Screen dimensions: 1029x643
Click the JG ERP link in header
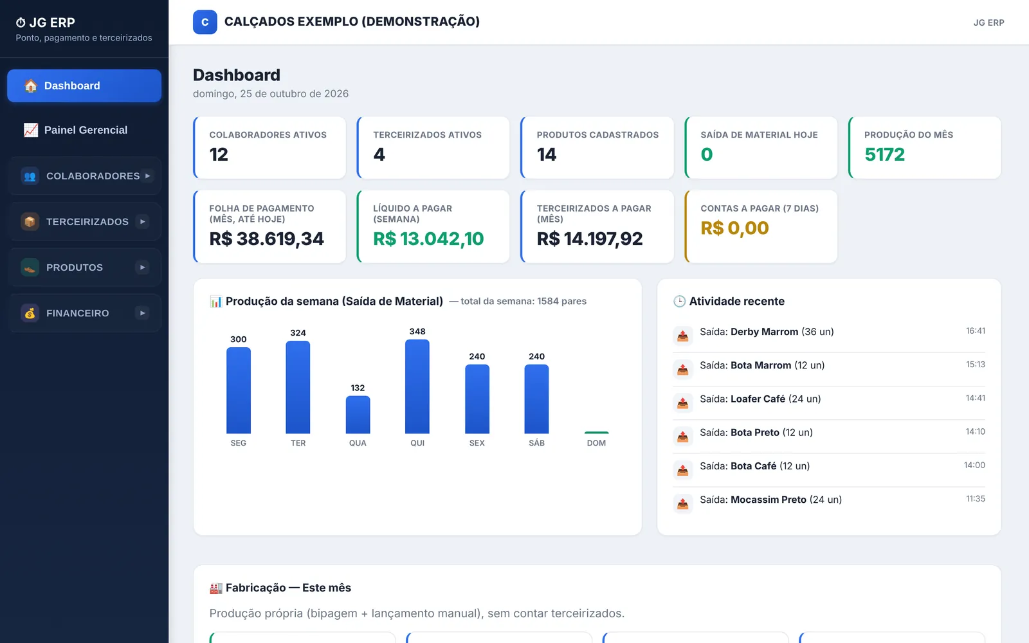click(988, 23)
